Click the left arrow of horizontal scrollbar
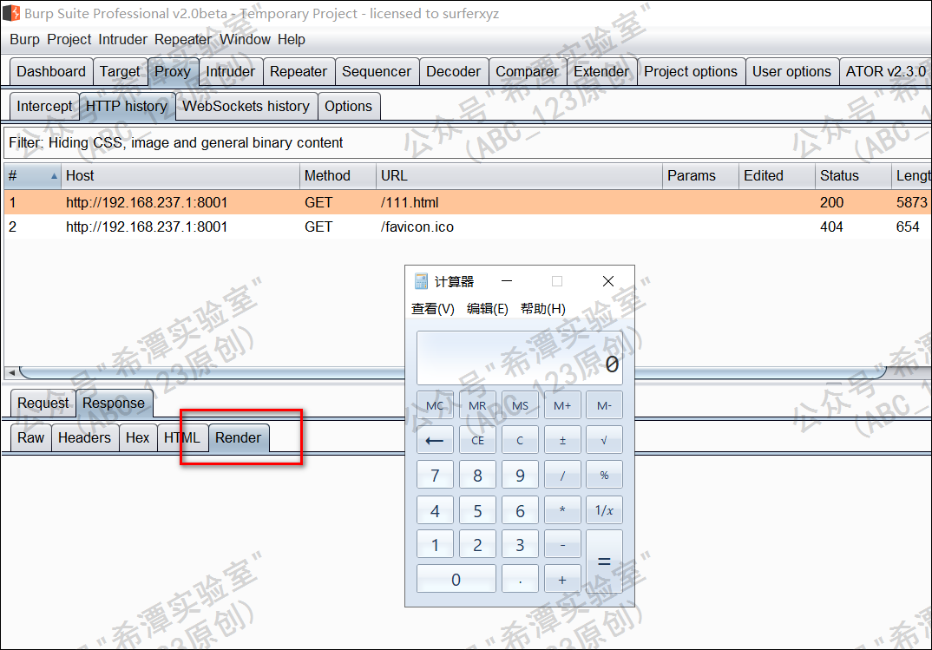 [11, 372]
